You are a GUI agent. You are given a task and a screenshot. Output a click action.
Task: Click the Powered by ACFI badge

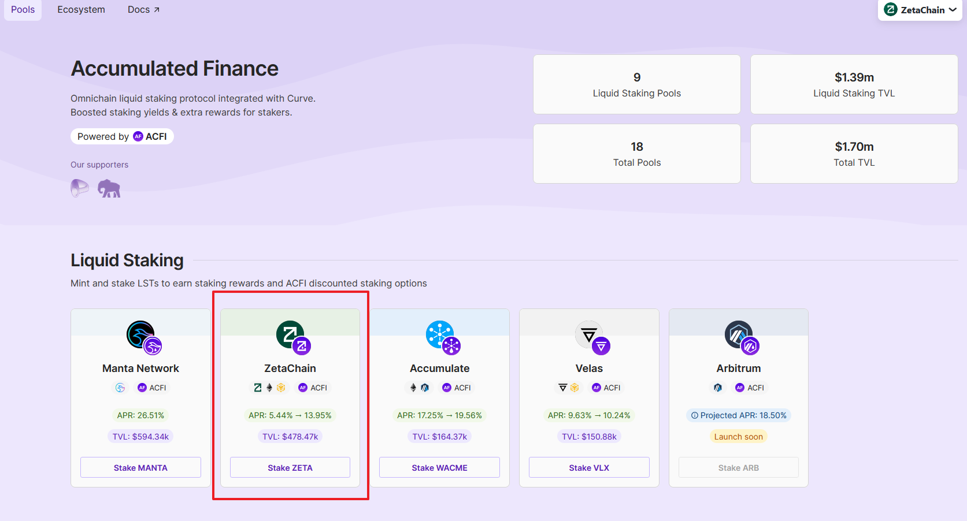[x=122, y=136]
